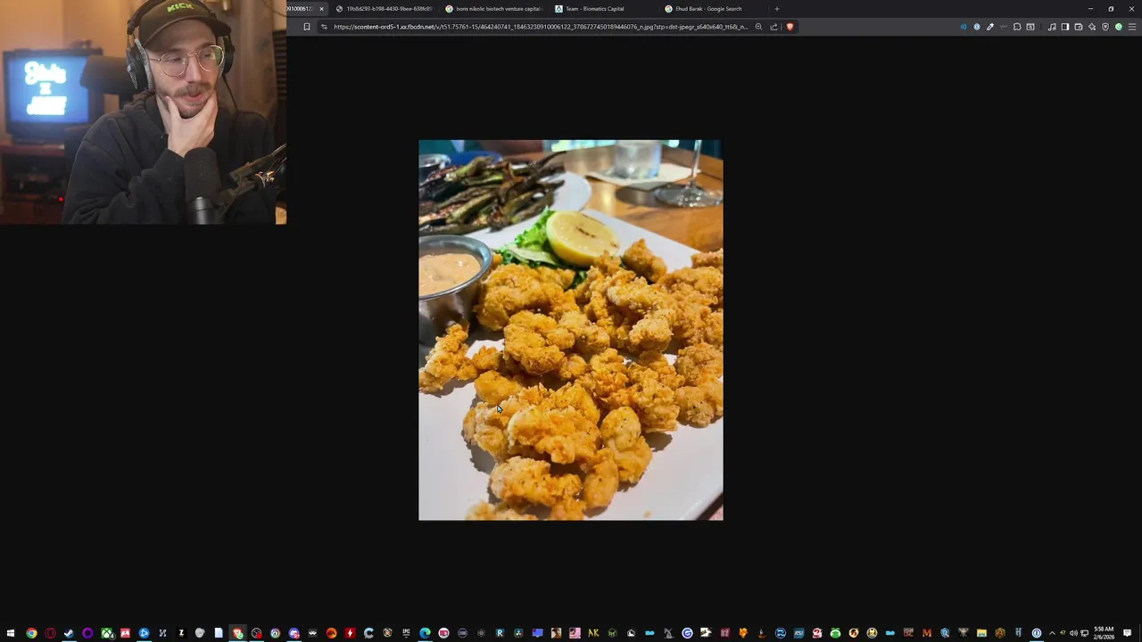Screen dimensions: 1142x642
Task: Open the red lightning bolt taskbar app
Action: coord(350,633)
